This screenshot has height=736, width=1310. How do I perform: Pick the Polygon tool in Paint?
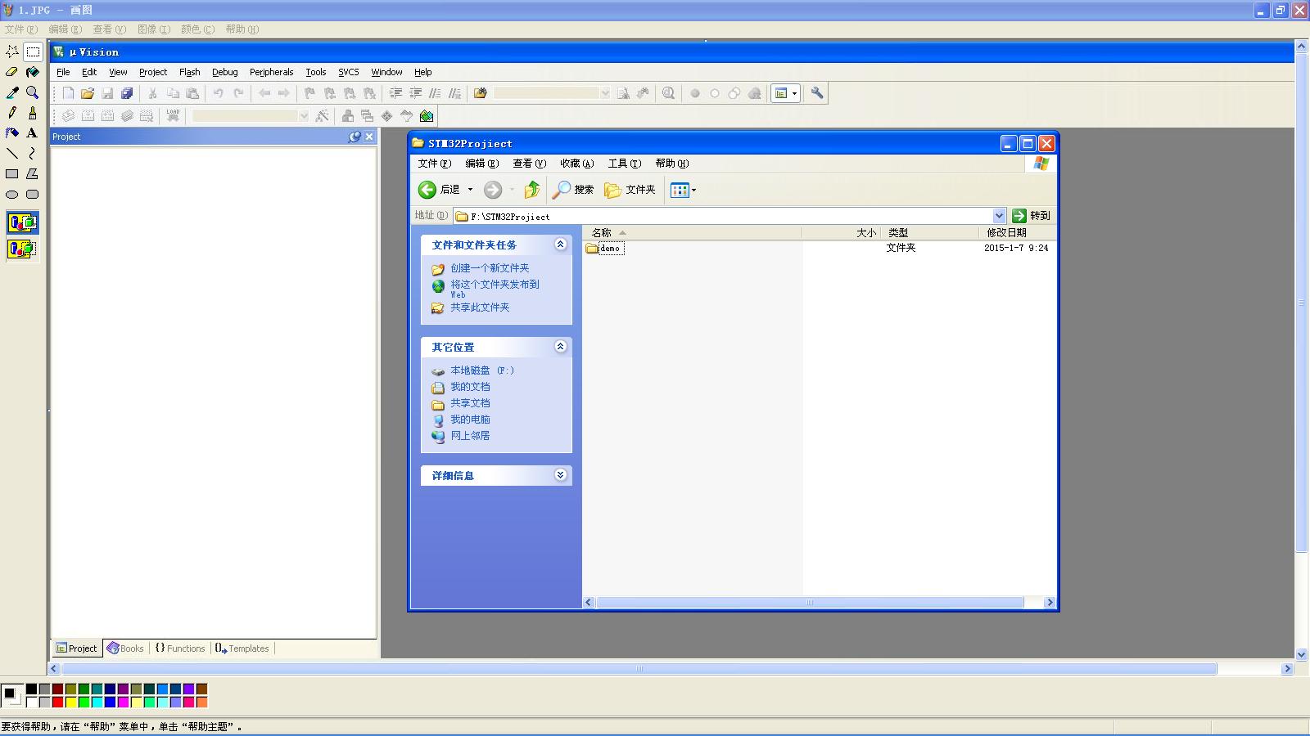pyautogui.click(x=33, y=173)
